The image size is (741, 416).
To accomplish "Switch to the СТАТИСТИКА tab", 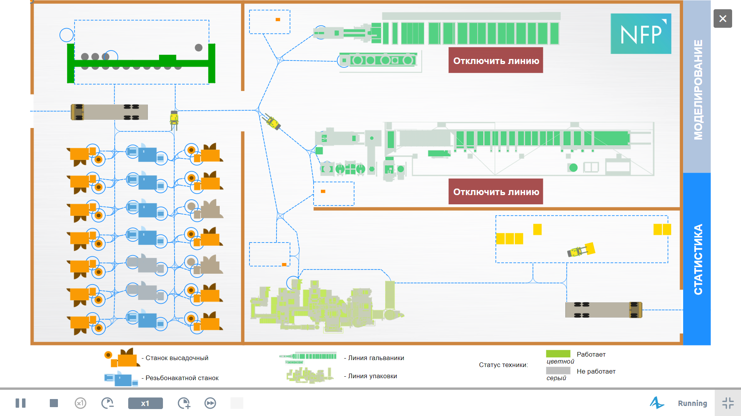I will pyautogui.click(x=697, y=258).
